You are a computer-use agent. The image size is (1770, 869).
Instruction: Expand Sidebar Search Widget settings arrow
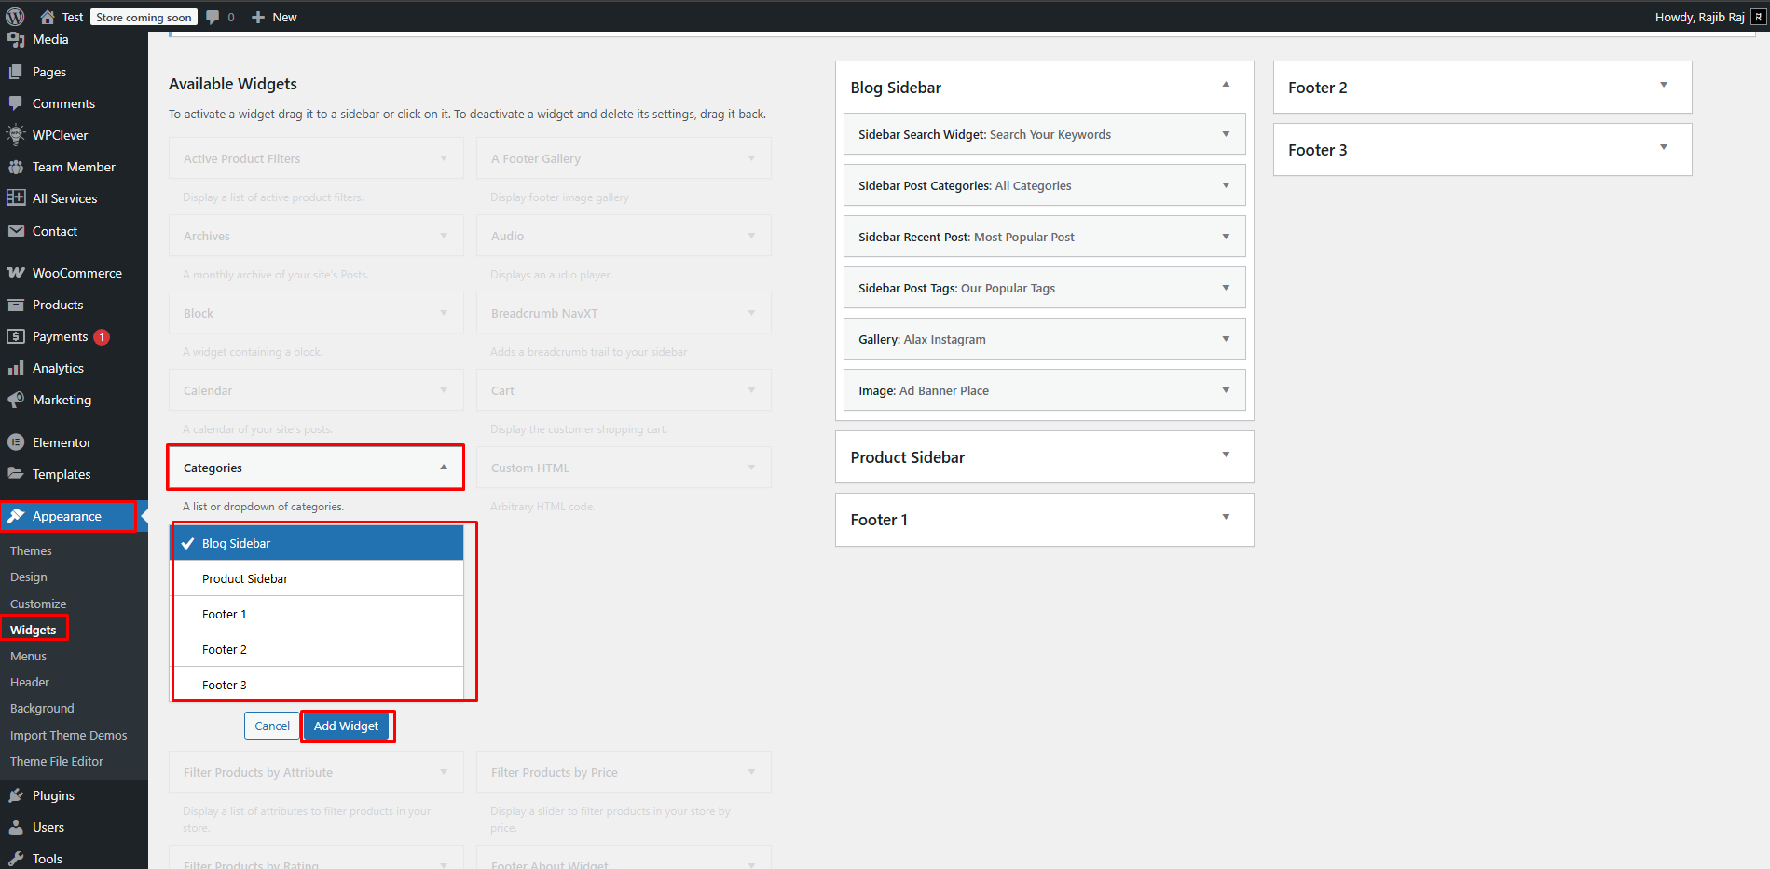pyautogui.click(x=1226, y=134)
